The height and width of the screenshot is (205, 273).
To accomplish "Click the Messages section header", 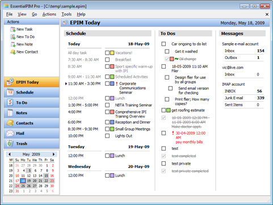I will [x=242, y=34].
